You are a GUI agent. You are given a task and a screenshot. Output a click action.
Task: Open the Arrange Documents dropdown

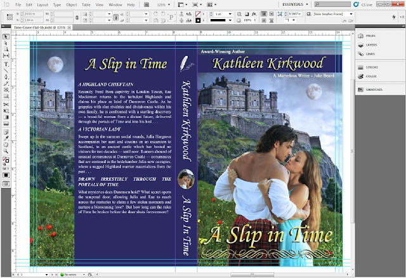pos(211,4)
